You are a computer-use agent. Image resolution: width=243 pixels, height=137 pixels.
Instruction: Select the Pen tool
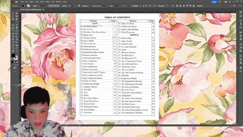click(x=13, y=19)
